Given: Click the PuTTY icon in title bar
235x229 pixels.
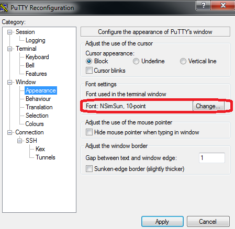Looking at the screenshot, I should (x=4, y=7).
